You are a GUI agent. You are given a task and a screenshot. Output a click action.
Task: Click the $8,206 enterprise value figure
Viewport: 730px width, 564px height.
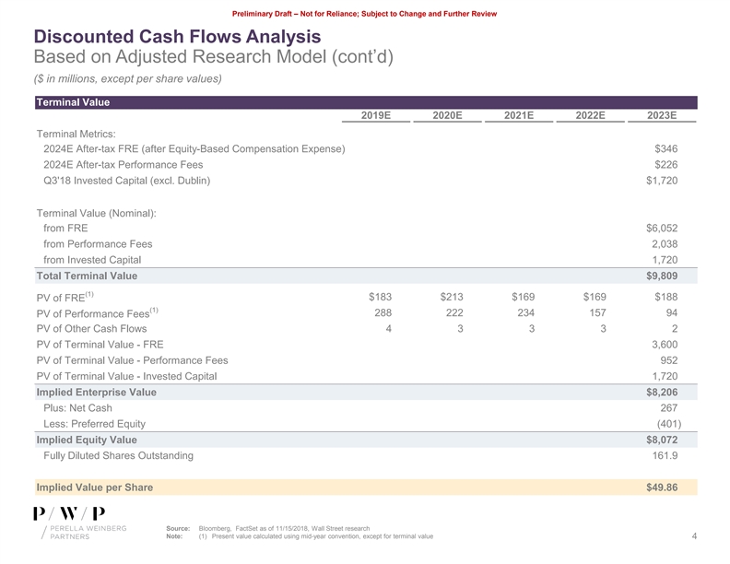tap(662, 392)
